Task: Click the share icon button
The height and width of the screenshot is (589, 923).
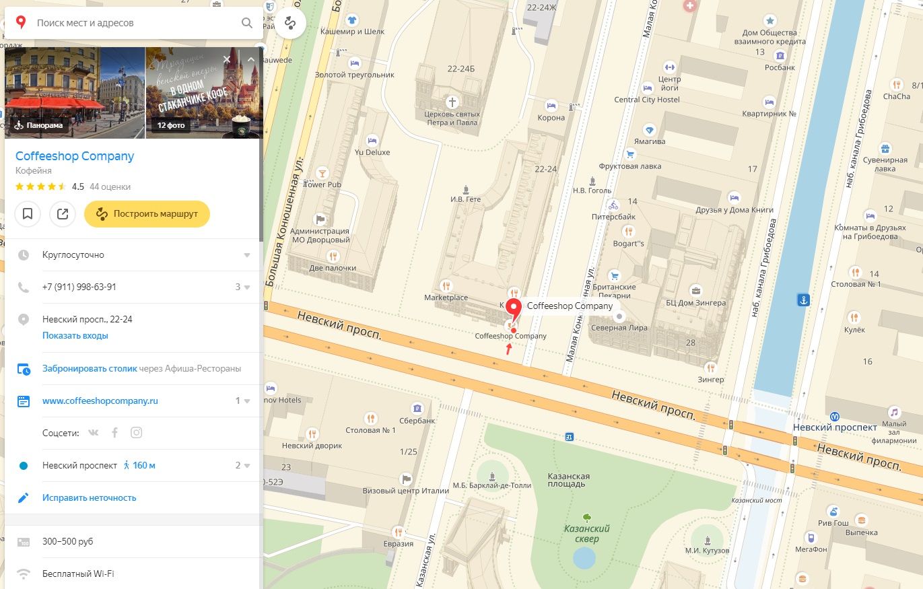Action: (x=63, y=214)
